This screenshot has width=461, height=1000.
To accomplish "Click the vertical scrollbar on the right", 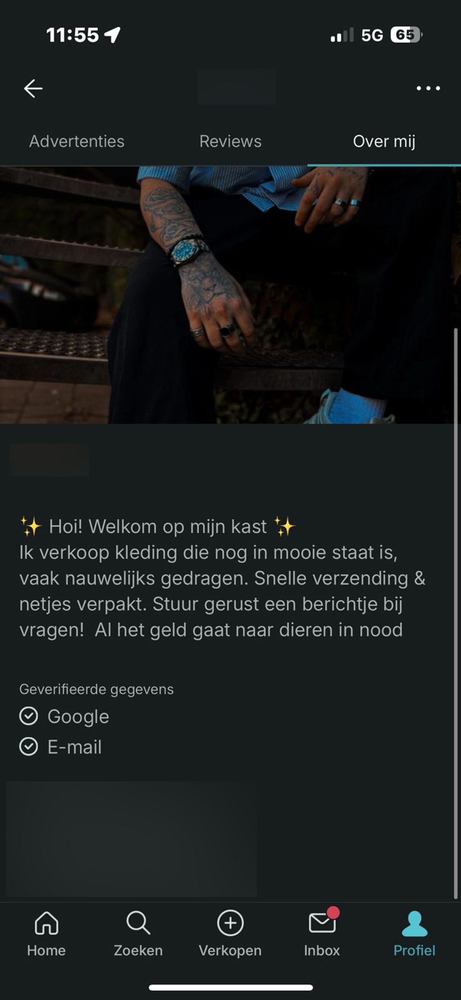I will pos(456,613).
